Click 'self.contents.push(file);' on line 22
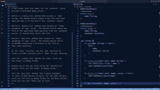160x90 pixels. [x=101, y=66]
